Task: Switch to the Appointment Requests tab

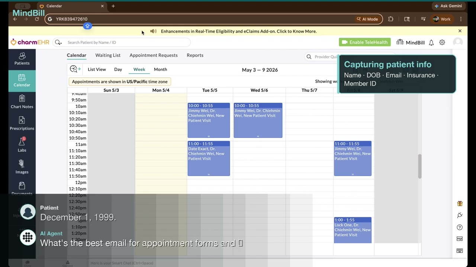Action: (154, 55)
